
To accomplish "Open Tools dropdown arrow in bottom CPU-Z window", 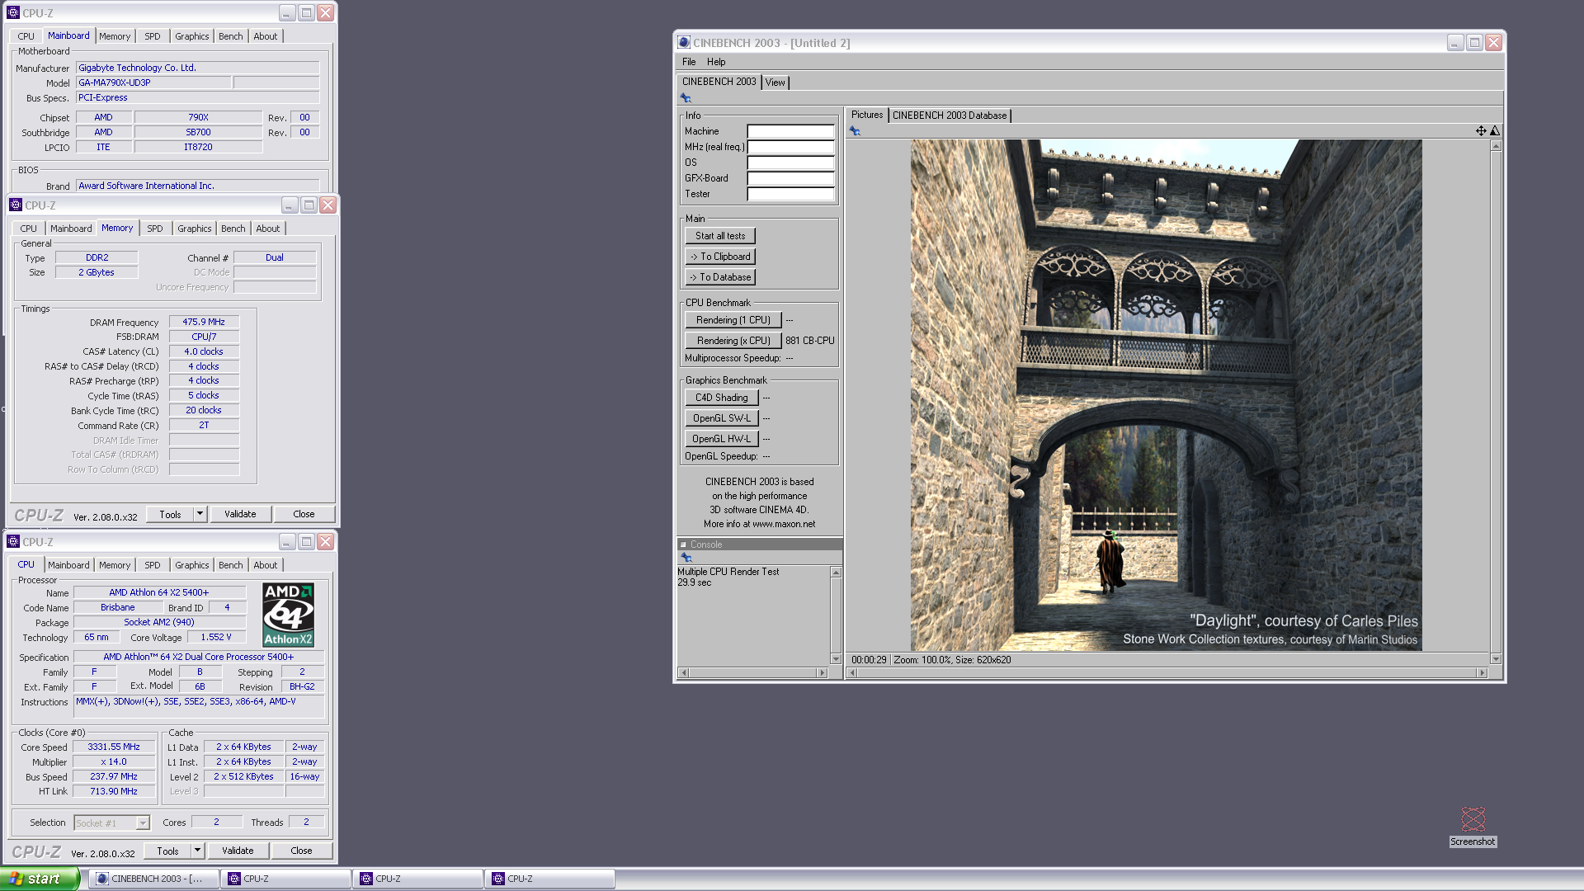I will point(197,851).
